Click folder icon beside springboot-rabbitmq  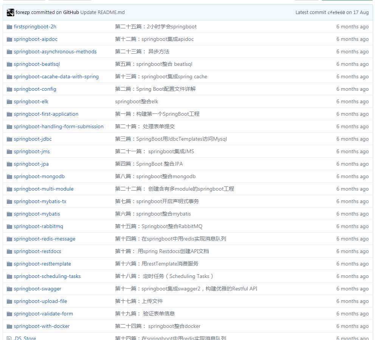[x=9, y=226]
